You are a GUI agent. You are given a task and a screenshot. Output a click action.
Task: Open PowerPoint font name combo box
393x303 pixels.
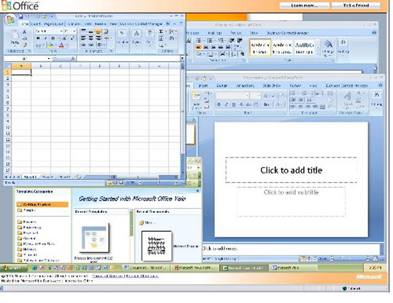pyautogui.click(x=232, y=96)
